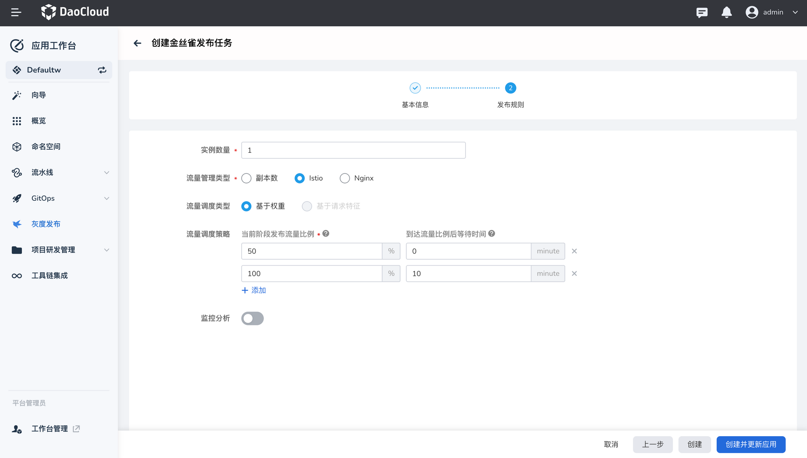Click the 创建 create button
The width and height of the screenshot is (807, 458).
pyautogui.click(x=694, y=444)
